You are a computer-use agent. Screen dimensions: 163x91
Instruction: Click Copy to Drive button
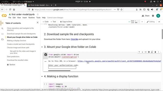66,22
